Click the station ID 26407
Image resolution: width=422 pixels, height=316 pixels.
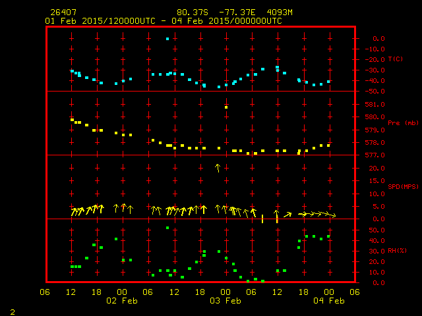click(63, 13)
